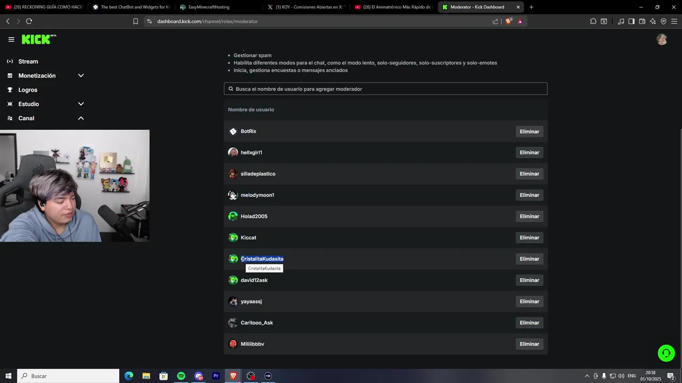Click Eliminar next to Caritooo_Ask
The width and height of the screenshot is (682, 383).
pos(529,323)
